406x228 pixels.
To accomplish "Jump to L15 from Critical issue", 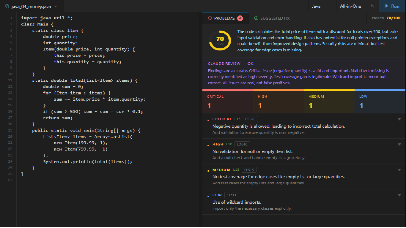I will coord(237,119).
